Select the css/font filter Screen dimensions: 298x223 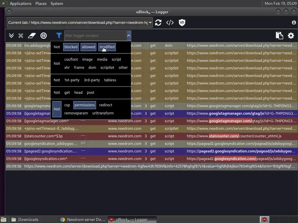pos(71,59)
